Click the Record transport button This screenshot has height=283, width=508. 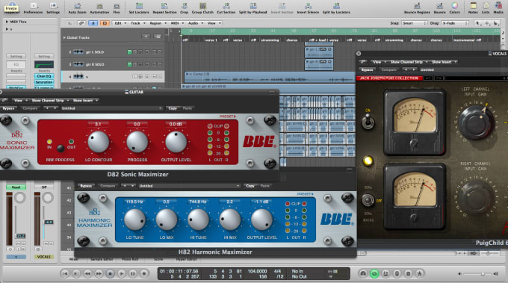click(144, 273)
